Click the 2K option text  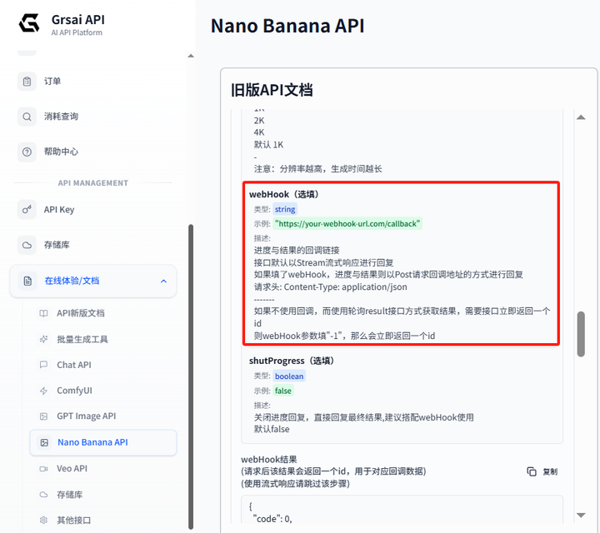259,121
